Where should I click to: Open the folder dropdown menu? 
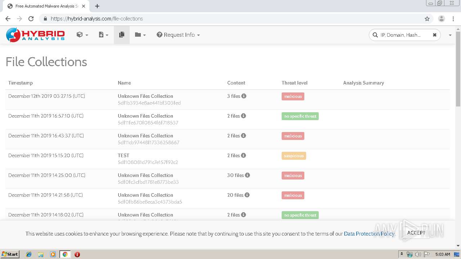coord(140,35)
